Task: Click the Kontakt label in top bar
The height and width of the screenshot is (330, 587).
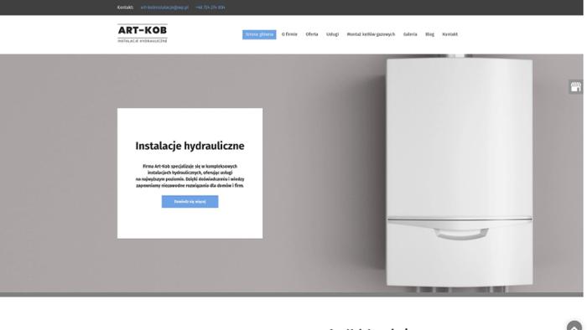Action: pyautogui.click(x=125, y=8)
